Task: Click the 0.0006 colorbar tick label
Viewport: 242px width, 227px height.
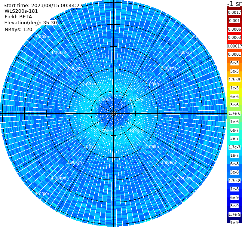Action: [235, 29]
